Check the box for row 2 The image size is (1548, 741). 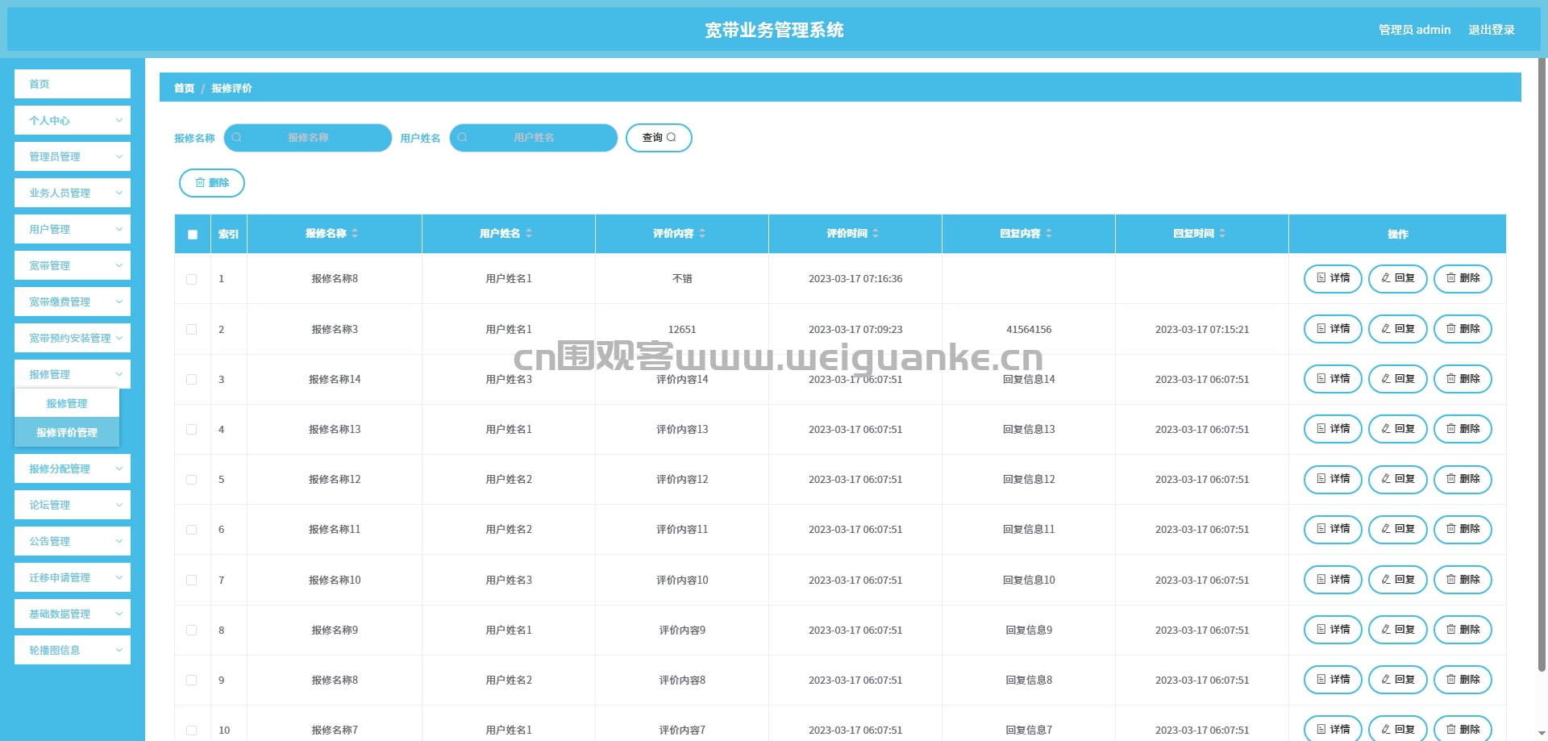click(191, 329)
